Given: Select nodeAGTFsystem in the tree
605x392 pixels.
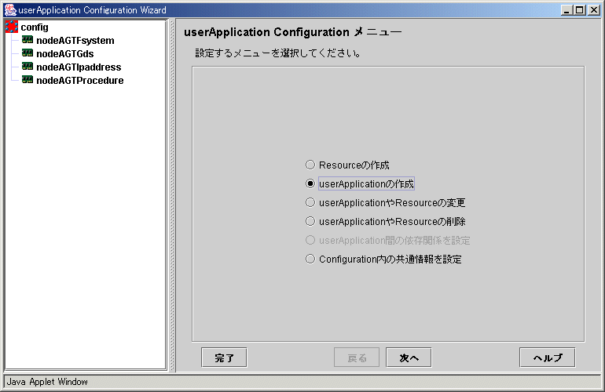Looking at the screenshot, I should (x=75, y=41).
